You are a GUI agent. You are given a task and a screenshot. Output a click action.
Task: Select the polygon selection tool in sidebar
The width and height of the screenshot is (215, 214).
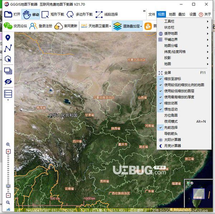click(8, 59)
